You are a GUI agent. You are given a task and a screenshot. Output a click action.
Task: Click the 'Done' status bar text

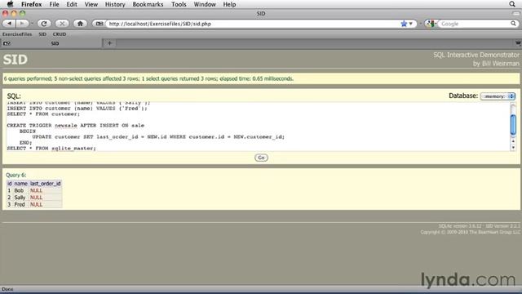(7, 289)
